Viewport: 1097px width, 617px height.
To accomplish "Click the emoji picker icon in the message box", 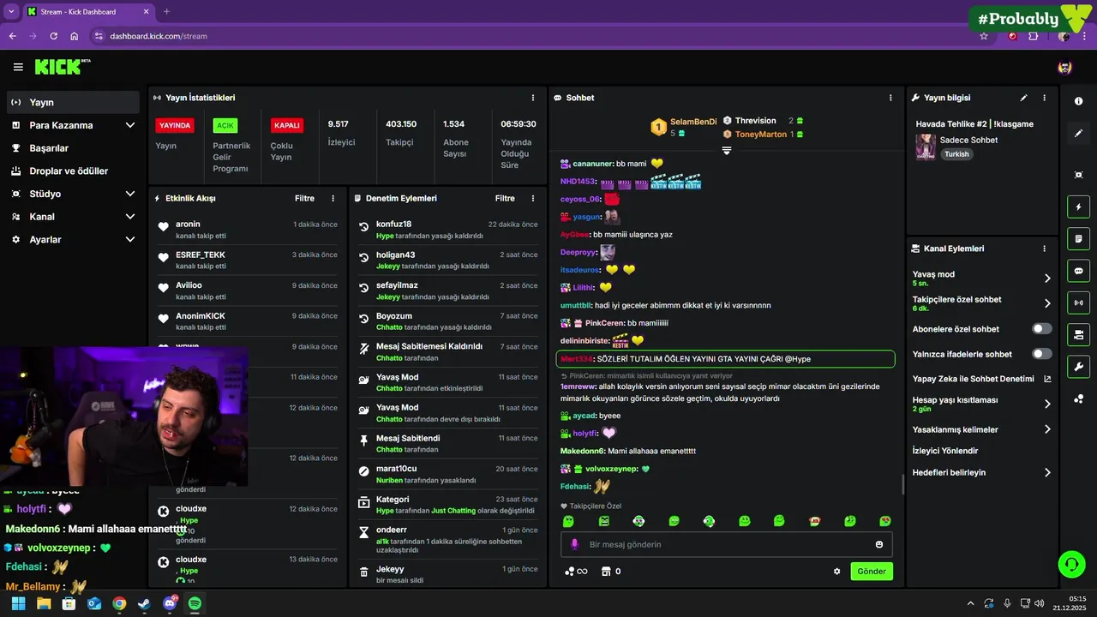I will click(879, 544).
